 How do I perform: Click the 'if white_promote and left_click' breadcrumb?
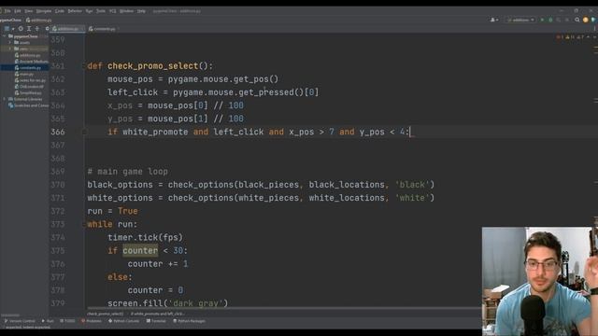158,314
